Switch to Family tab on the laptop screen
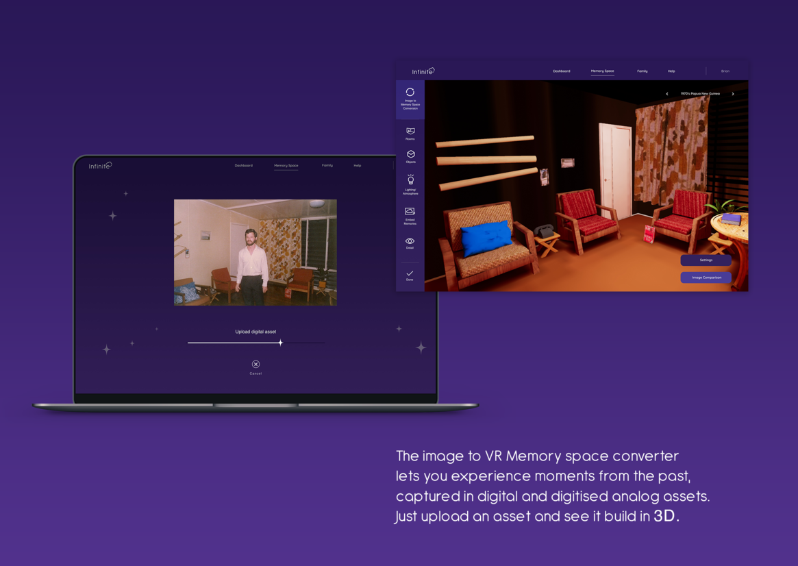Viewport: 798px width, 566px height. (x=327, y=166)
